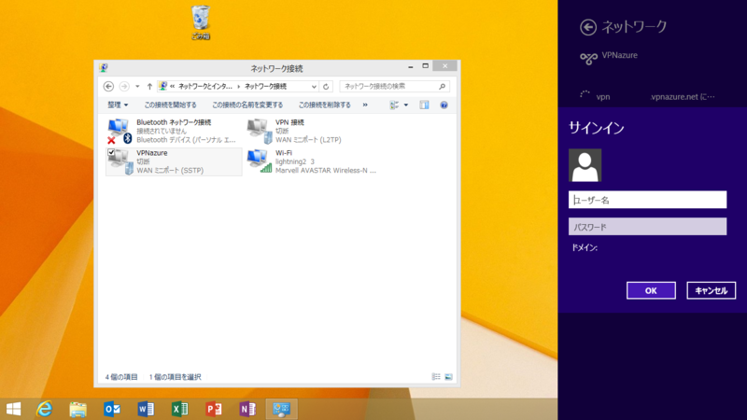Viewport: 747px width, 420px height.
Task: Click この接続を削除する toolbar command
Action: pos(324,105)
